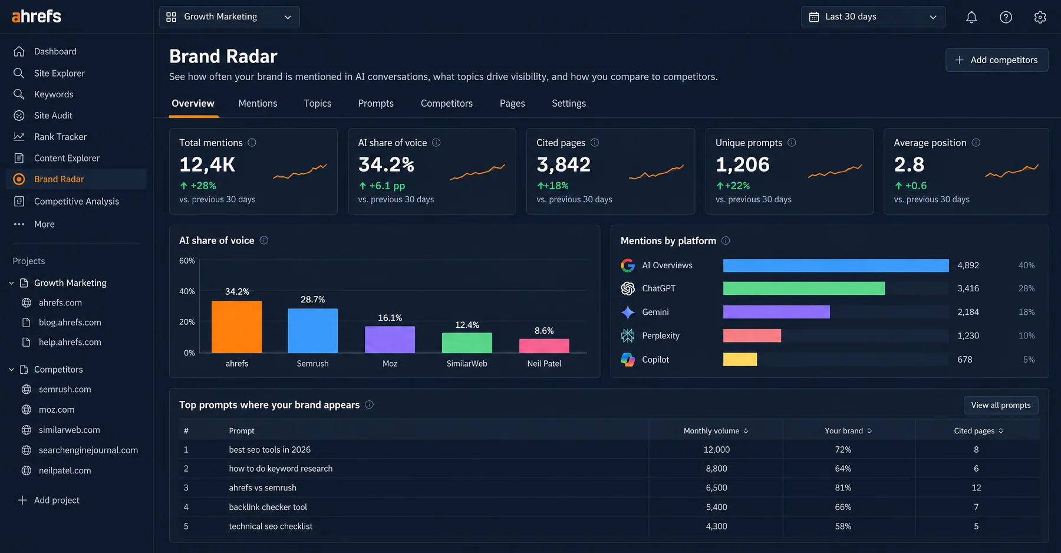This screenshot has width=1061, height=553.
Task: Open the notifications bell
Action: (x=971, y=17)
